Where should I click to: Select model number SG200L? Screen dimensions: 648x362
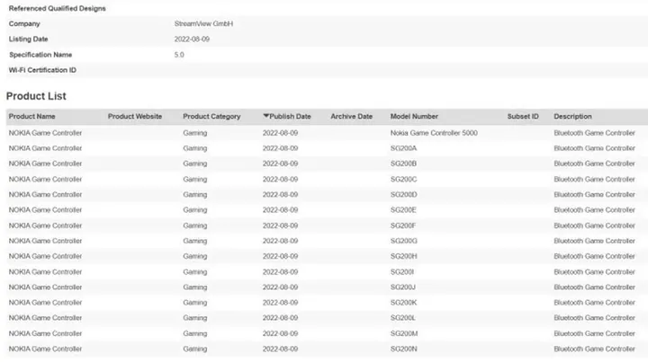tap(403, 318)
